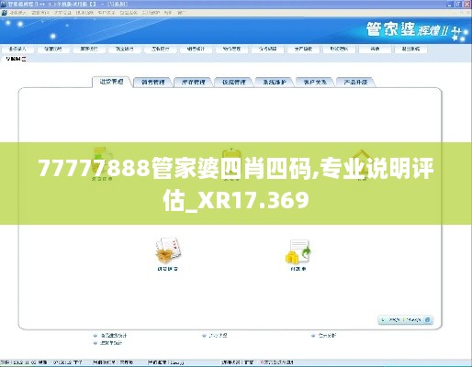Minimize the 管家婆 window

(x=451, y=4)
